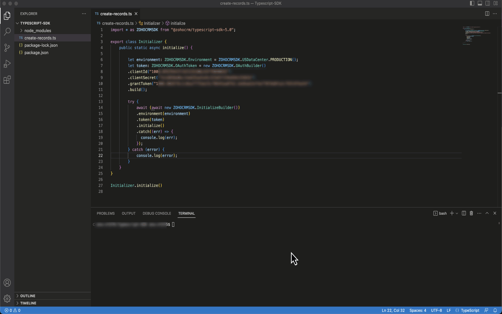Kill the terminal with trash icon
502x314 pixels.
472,213
